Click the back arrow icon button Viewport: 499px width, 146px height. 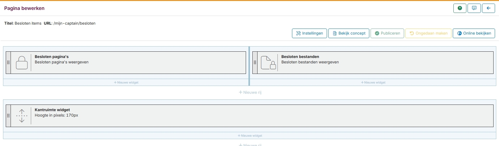(x=488, y=8)
